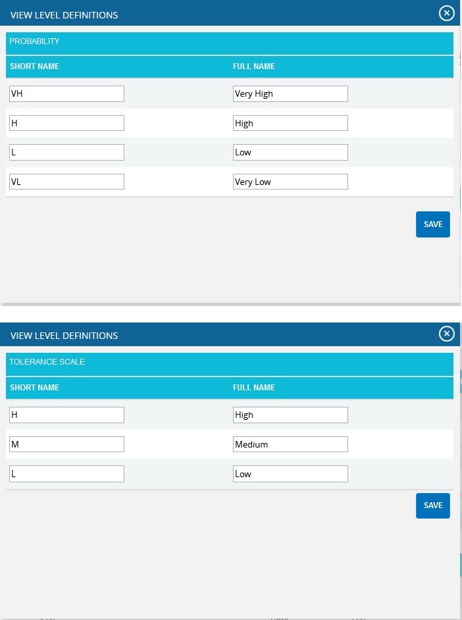This screenshot has width=462, height=620.
Task: Edit the Very High full name field
Action: (290, 93)
